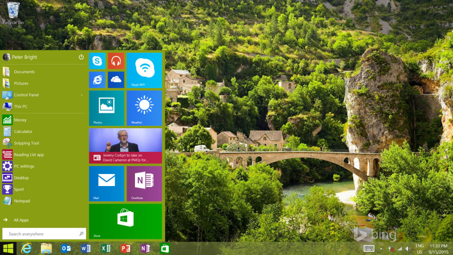Launch the Music headphones tile
The image size is (453, 255).
coord(116,61)
